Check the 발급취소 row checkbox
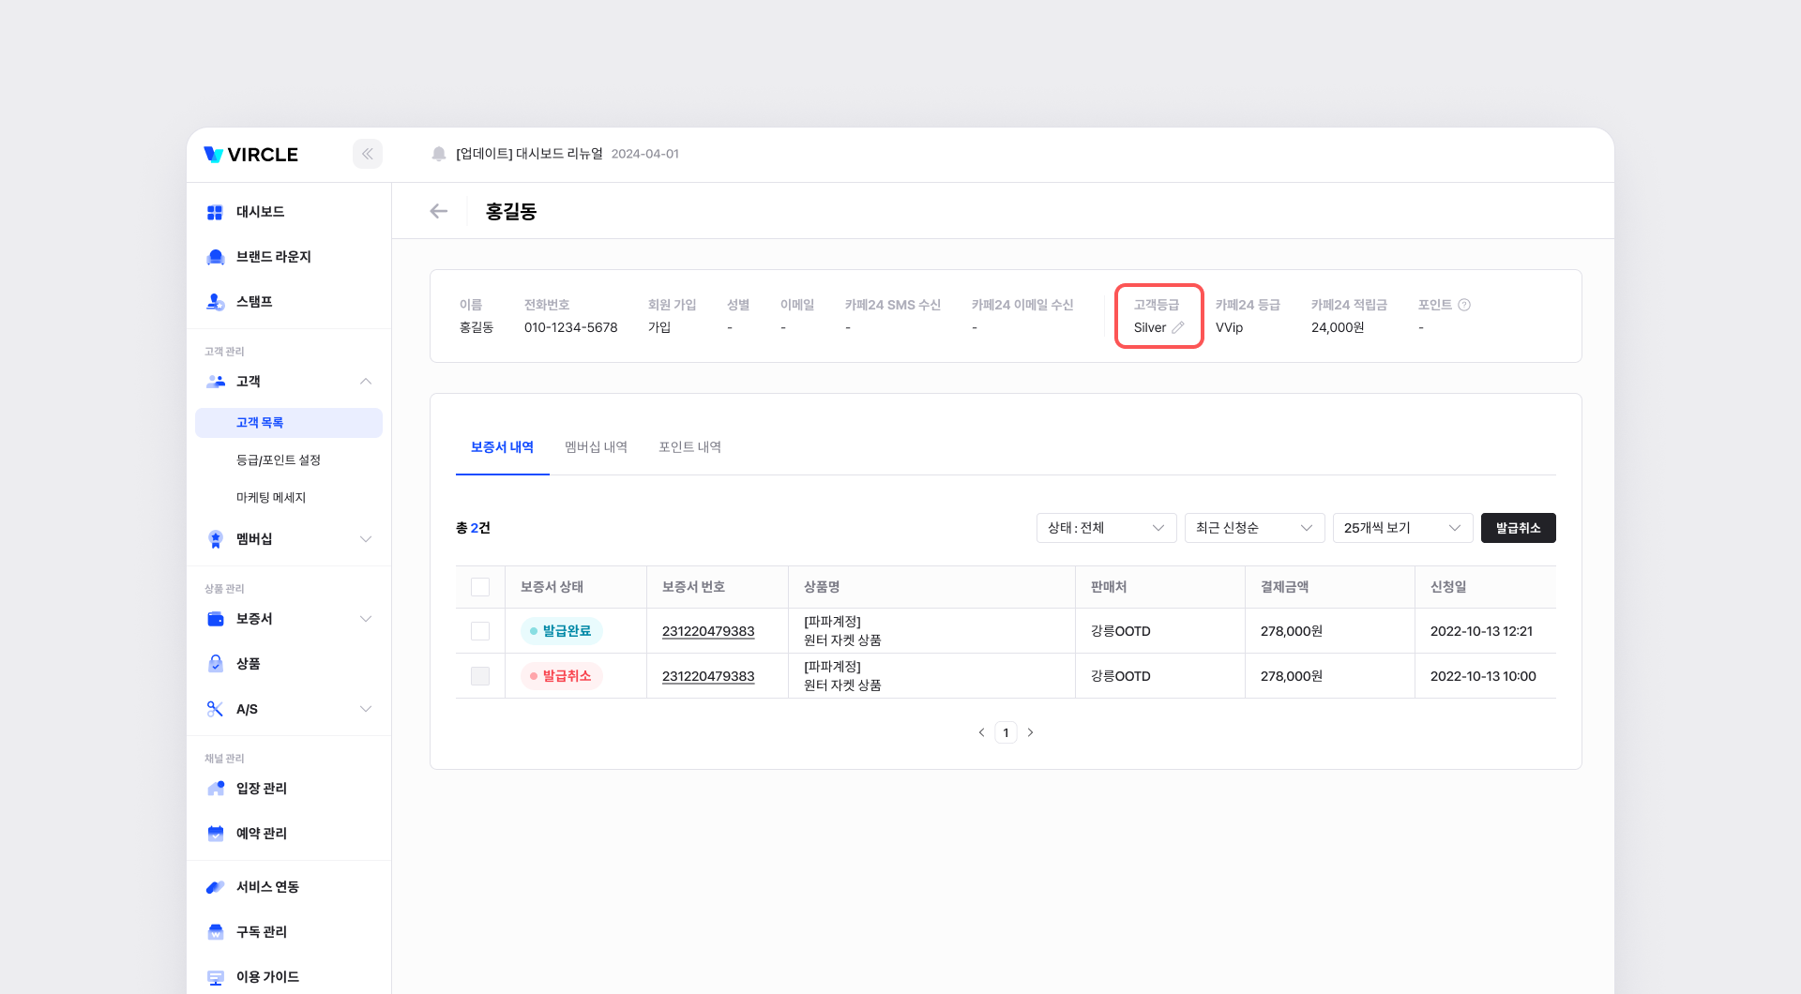This screenshot has width=1801, height=994. pos(480,676)
